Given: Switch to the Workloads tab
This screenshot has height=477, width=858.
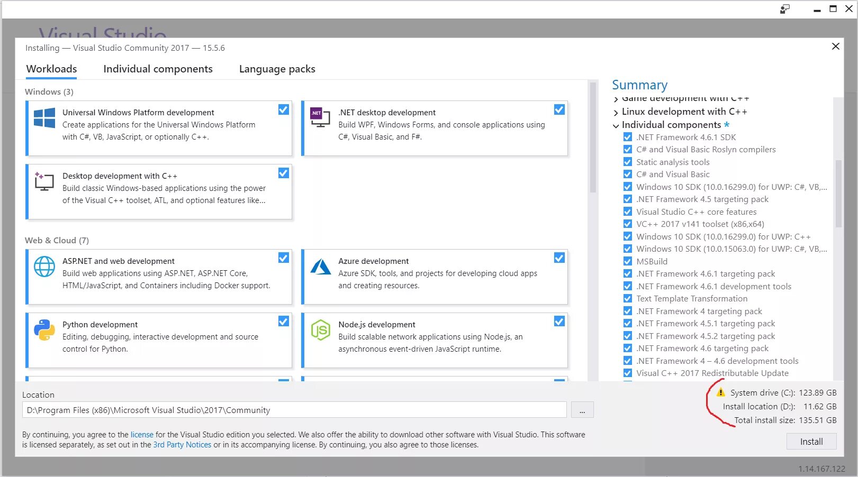Looking at the screenshot, I should (51, 69).
